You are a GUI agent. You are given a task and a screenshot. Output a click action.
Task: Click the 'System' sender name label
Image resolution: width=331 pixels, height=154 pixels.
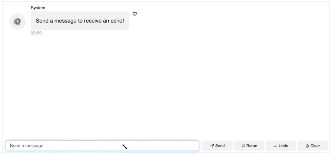pyautogui.click(x=38, y=8)
